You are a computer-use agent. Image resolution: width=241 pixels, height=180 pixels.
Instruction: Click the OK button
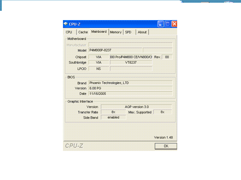click(x=166, y=146)
